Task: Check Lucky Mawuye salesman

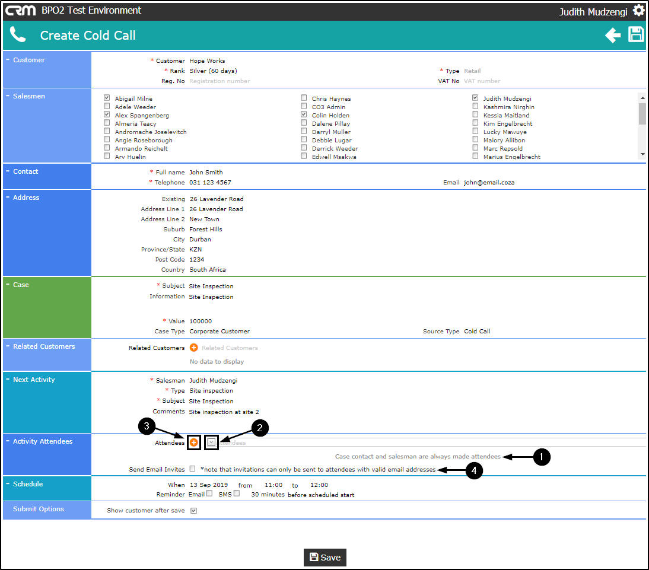Action: coord(475,131)
